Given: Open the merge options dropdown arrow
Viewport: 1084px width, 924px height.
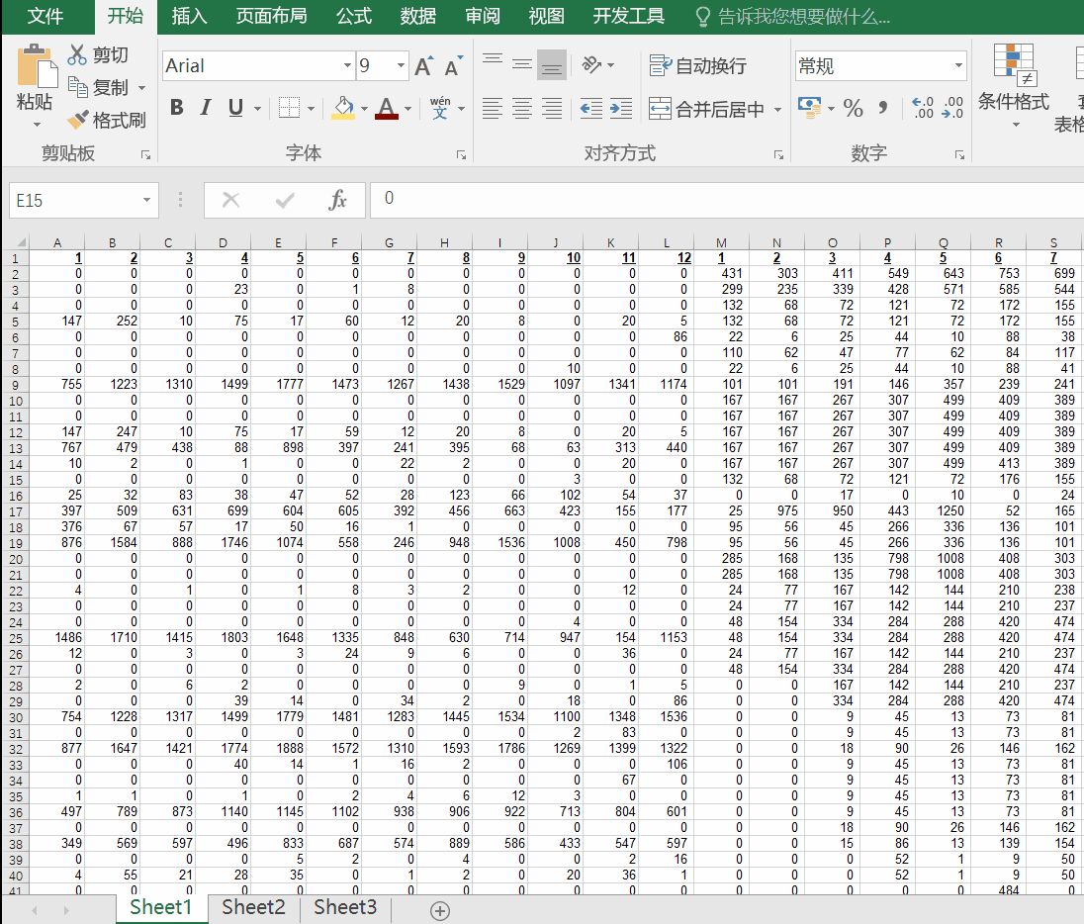Looking at the screenshot, I should (777, 109).
